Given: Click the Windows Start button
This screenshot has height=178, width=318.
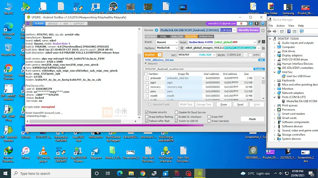Looking at the screenshot, I should pyautogui.click(x=5, y=173).
